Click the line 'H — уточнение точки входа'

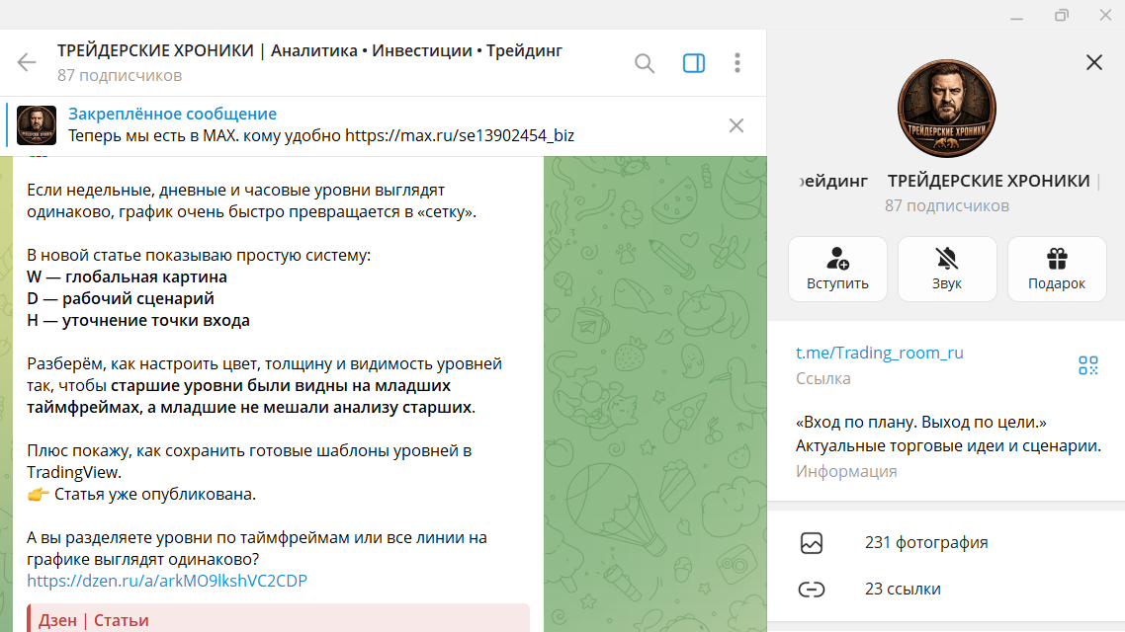tap(138, 320)
